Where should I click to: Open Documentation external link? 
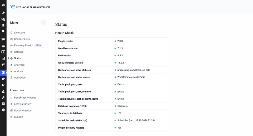click(x=23, y=110)
